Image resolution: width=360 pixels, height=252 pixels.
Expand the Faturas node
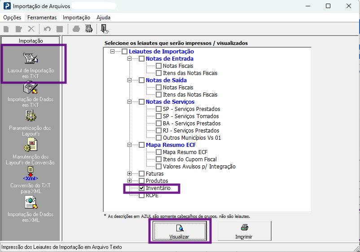coord(129,174)
